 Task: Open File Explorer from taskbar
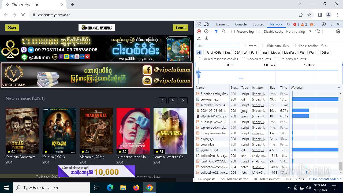[123, 188]
